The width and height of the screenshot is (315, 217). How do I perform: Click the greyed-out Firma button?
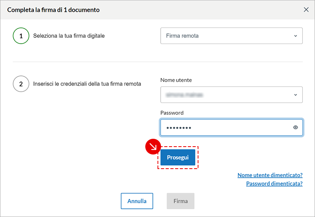pos(181,201)
